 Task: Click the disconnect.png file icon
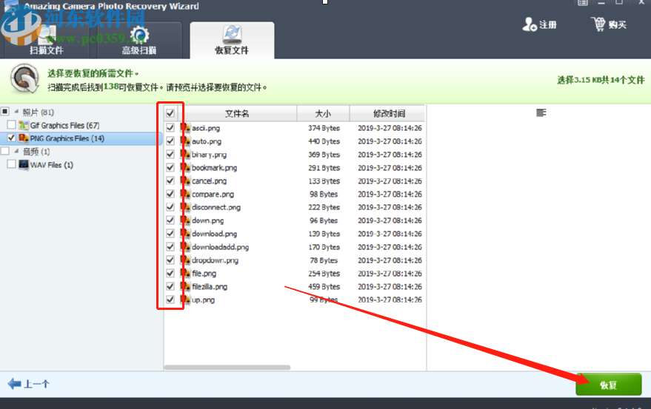[185, 207]
